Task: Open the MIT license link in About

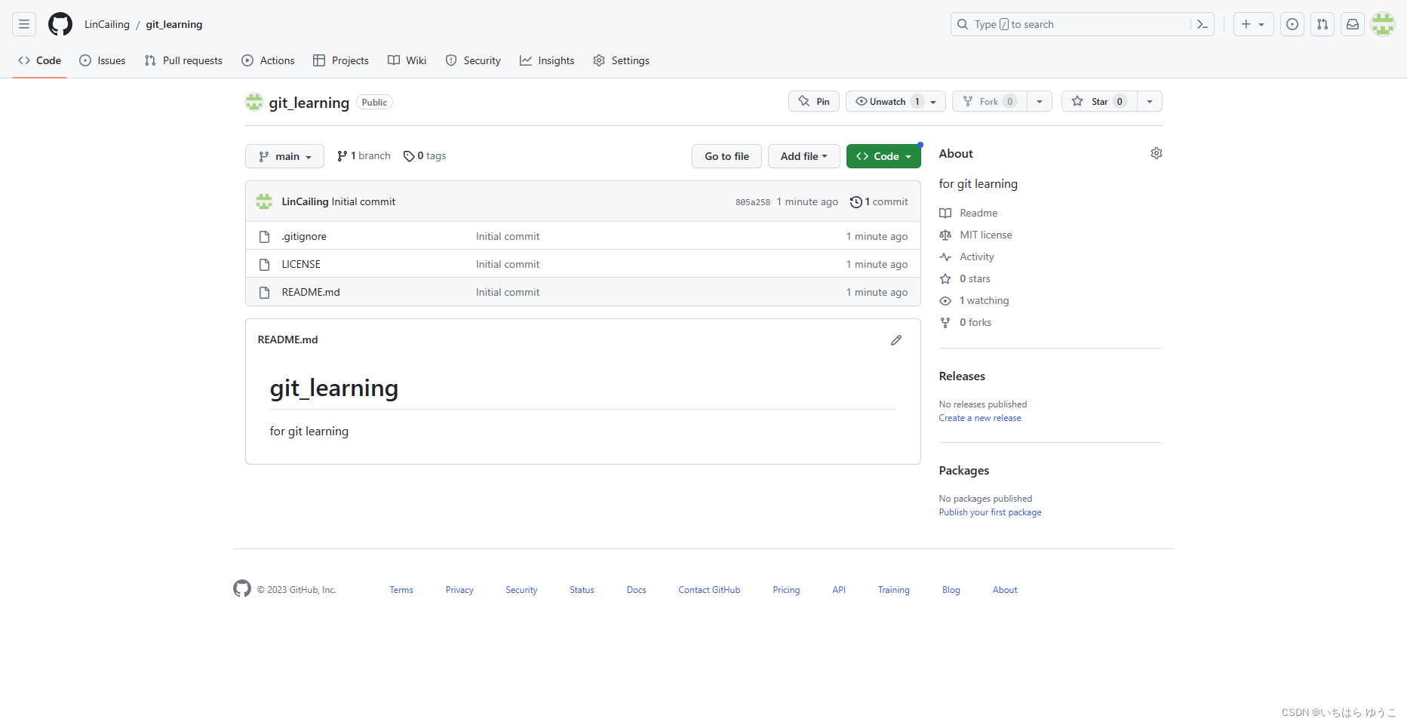Action: coord(975,235)
